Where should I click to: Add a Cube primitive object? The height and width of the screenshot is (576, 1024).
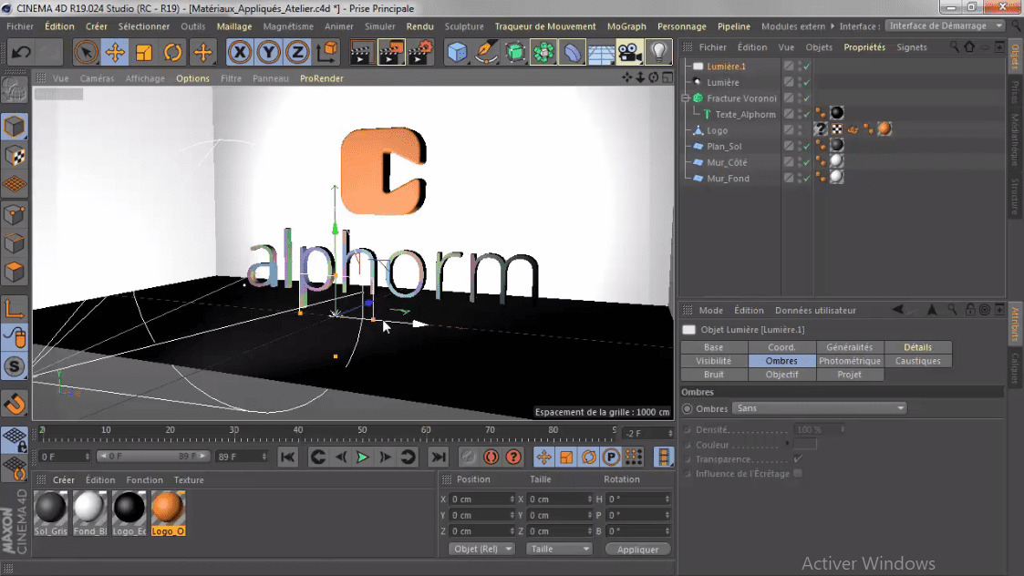(457, 52)
